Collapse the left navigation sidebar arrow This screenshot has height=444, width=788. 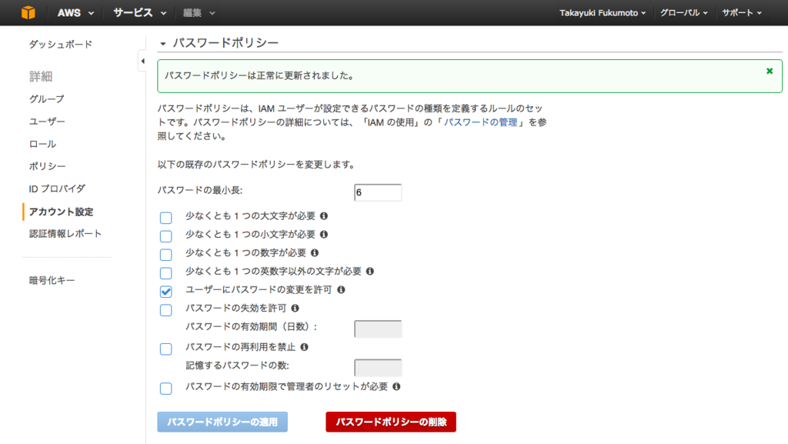pyautogui.click(x=142, y=62)
